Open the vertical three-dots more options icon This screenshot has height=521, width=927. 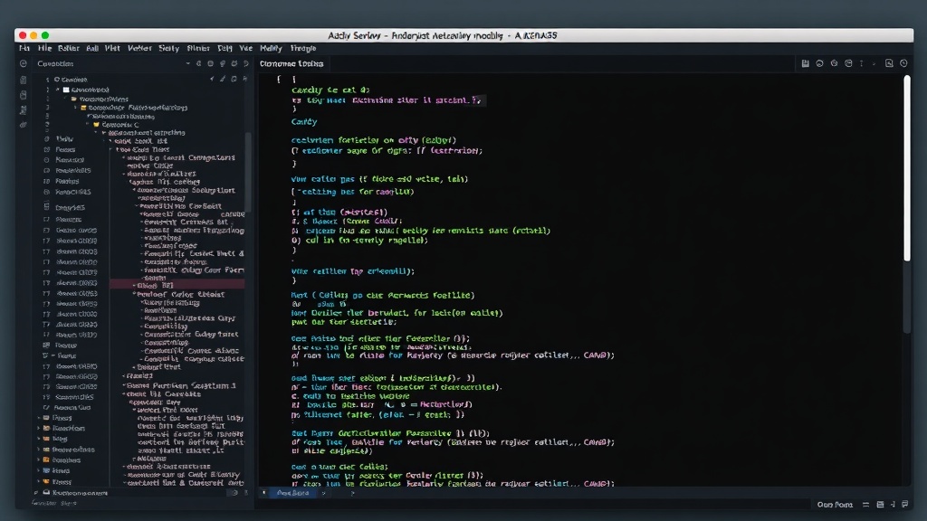coord(862,63)
